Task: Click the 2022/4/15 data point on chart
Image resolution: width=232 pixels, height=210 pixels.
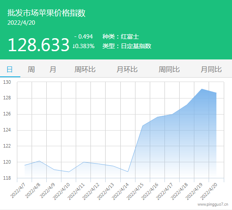Action: (x=143, y=126)
